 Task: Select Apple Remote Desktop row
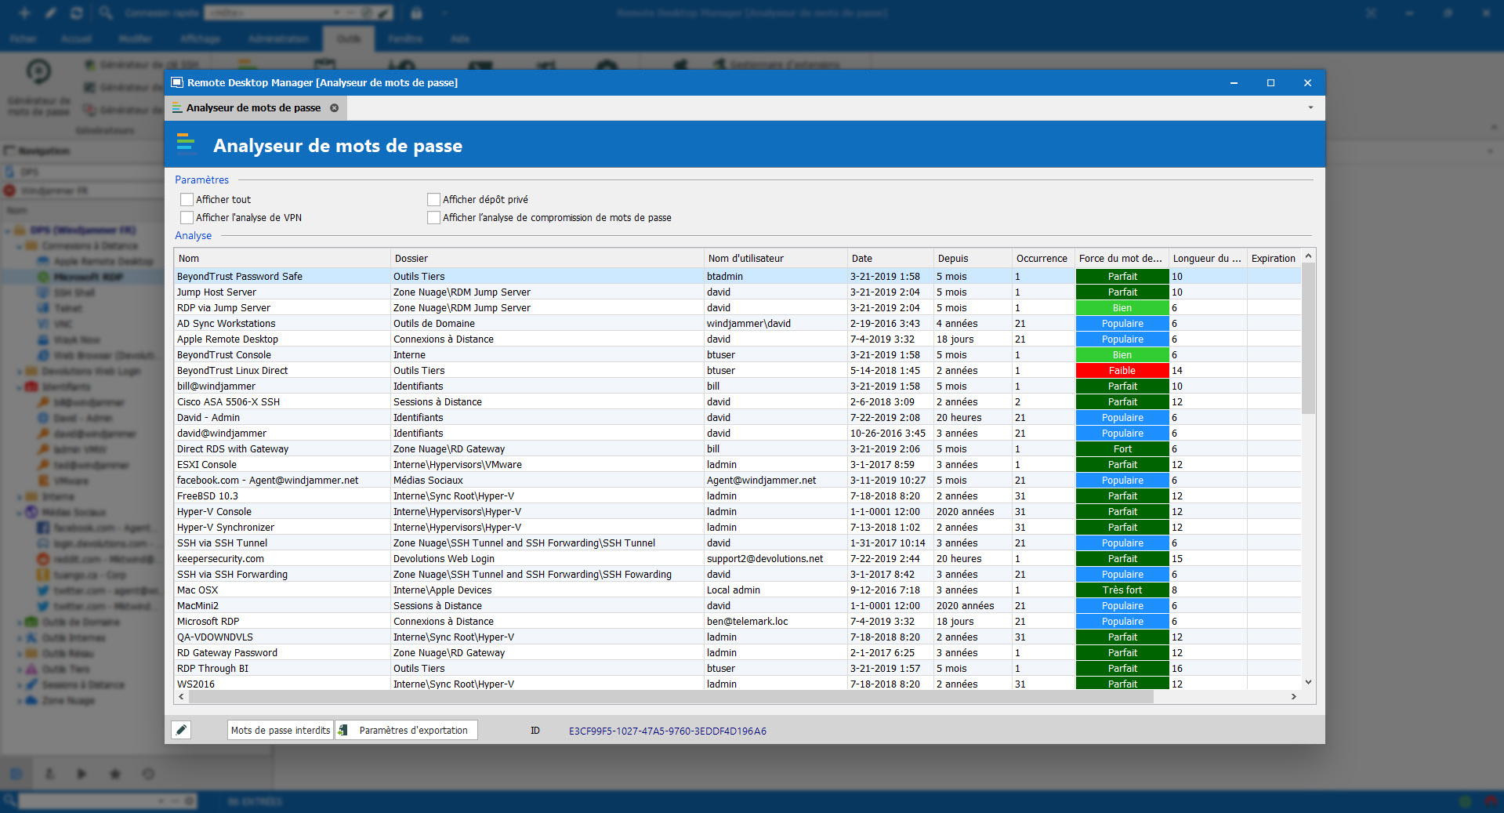[x=738, y=339]
